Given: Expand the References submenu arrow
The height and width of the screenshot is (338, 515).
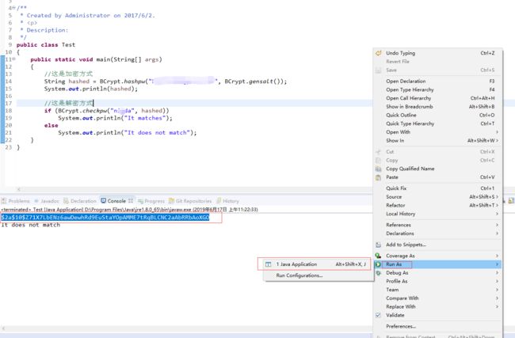Looking at the screenshot, I should tap(497, 225).
